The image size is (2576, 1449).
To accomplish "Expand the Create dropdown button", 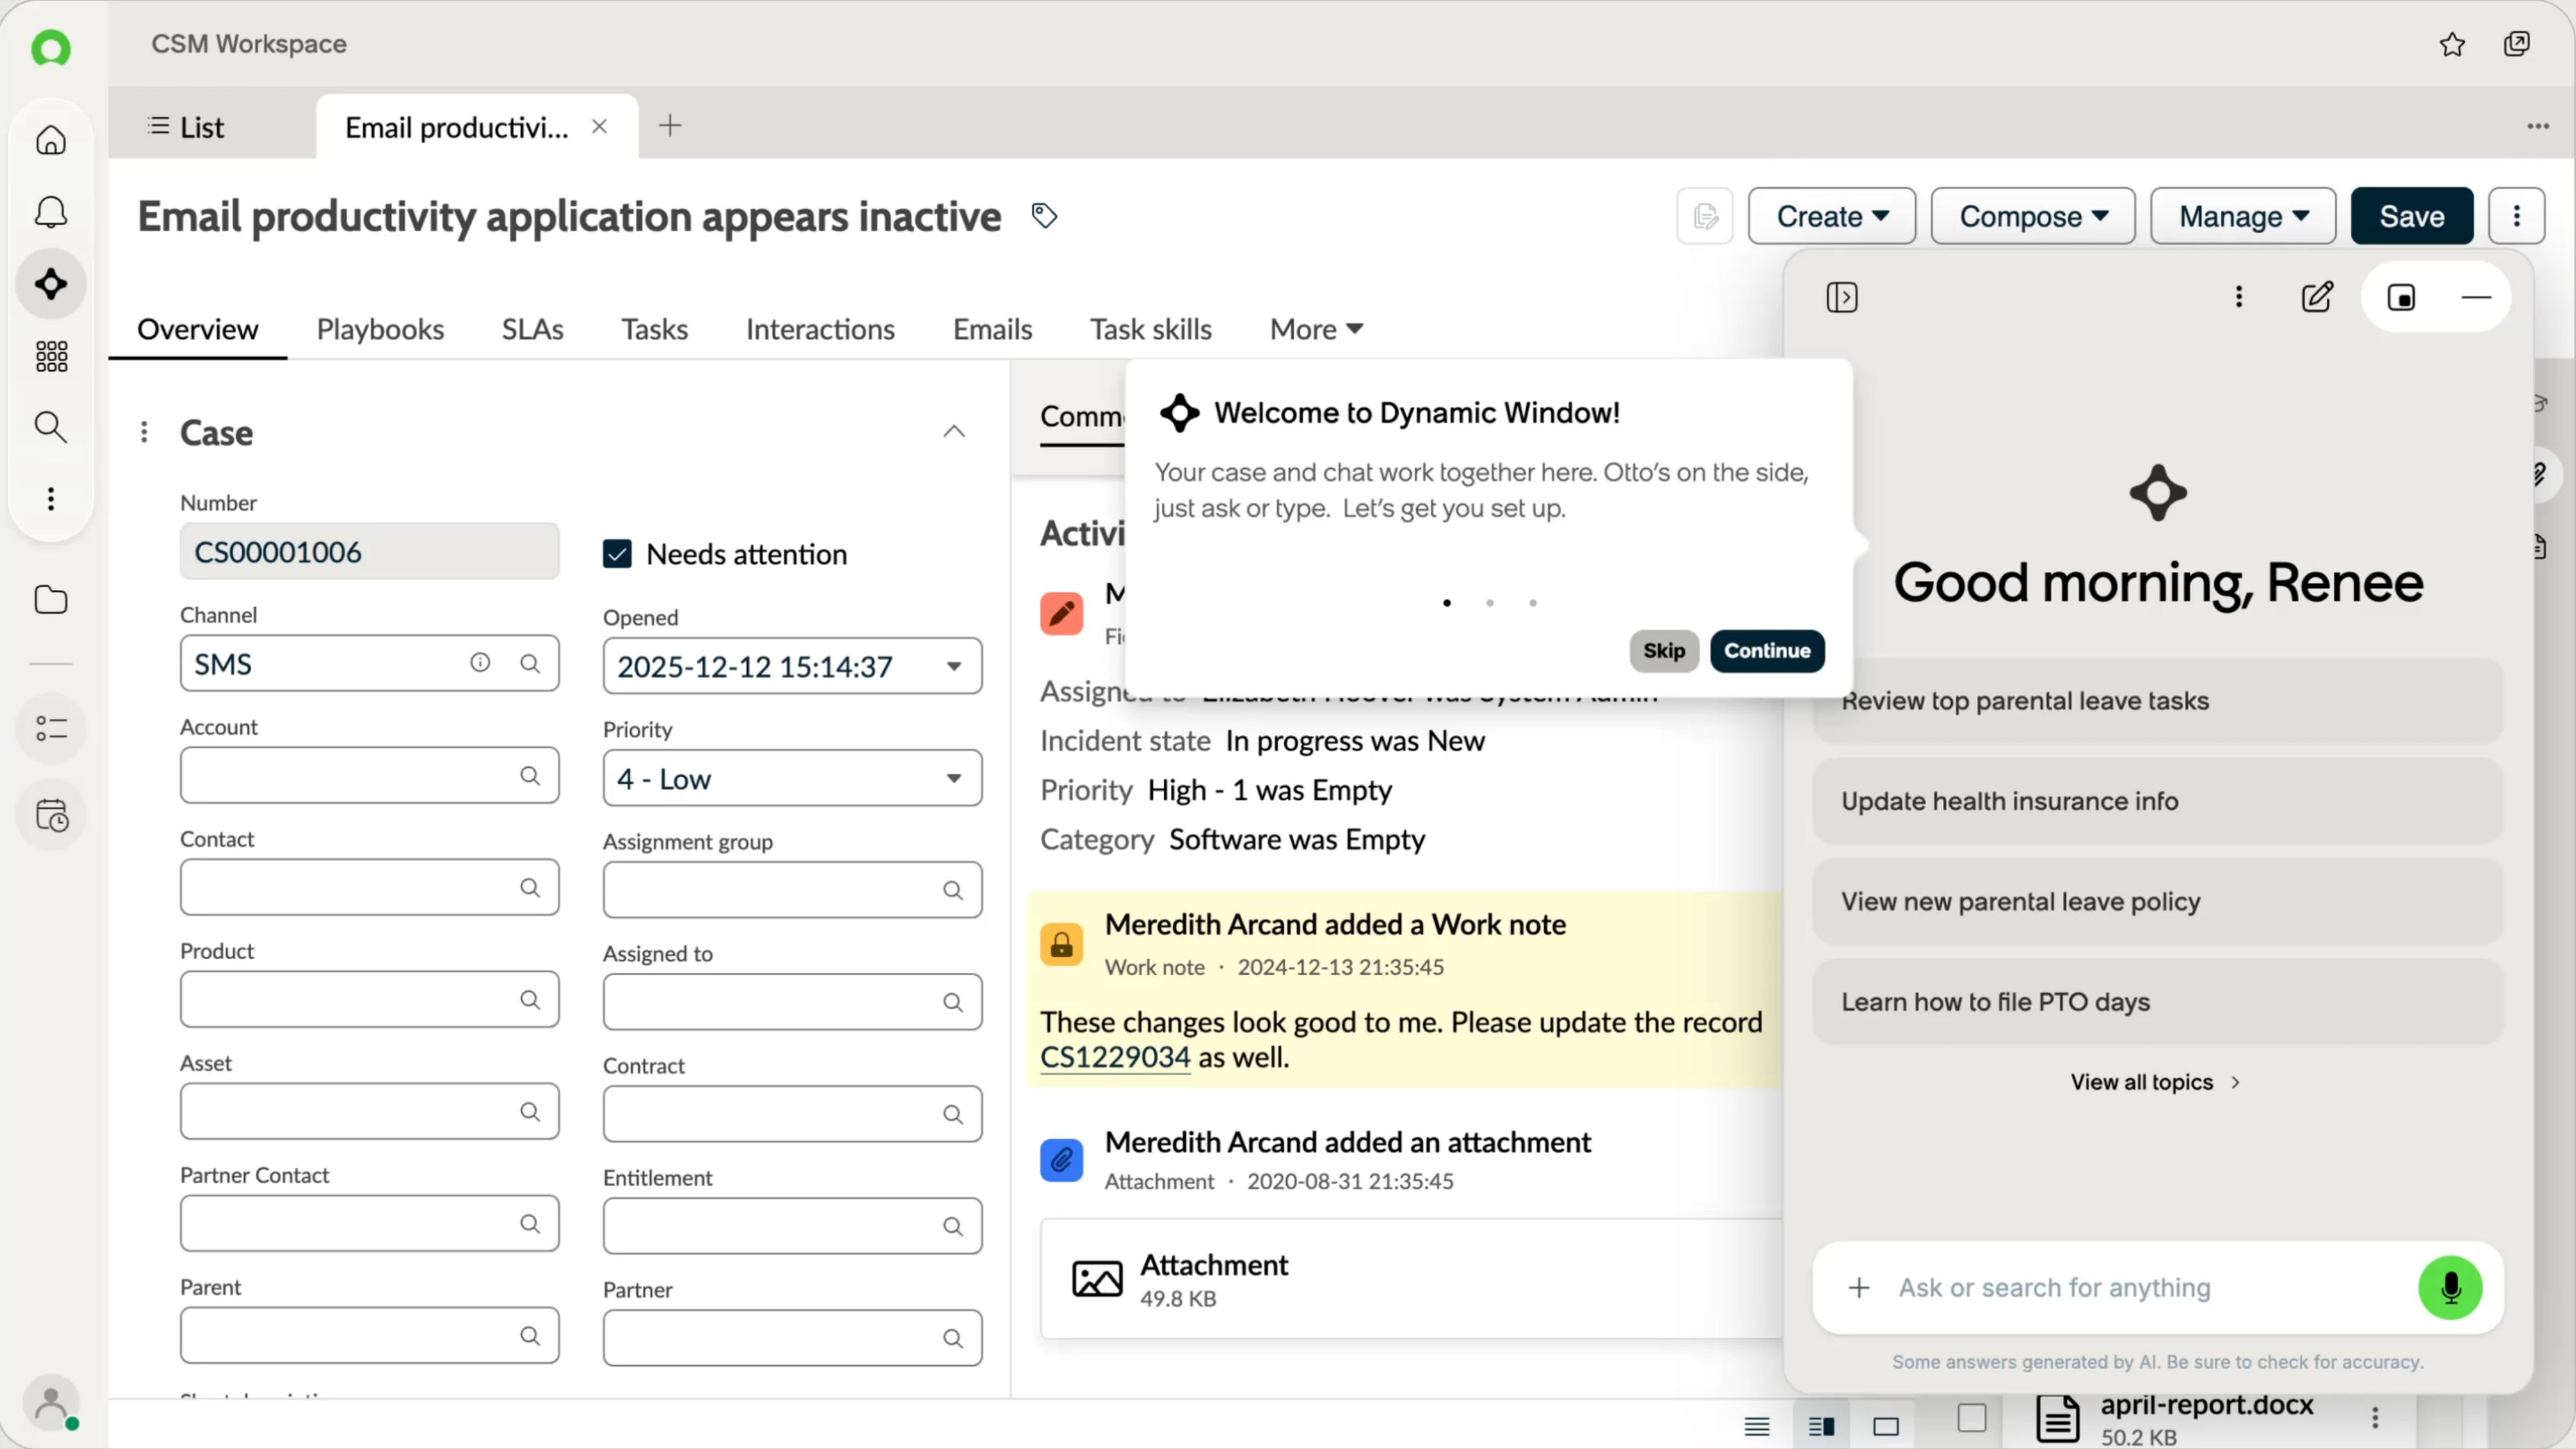I will click(x=1832, y=216).
